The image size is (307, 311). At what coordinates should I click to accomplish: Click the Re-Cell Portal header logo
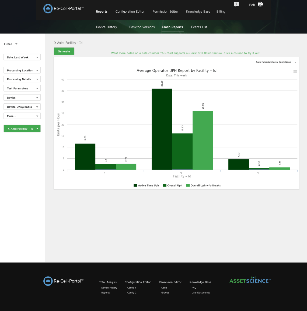point(64,9)
